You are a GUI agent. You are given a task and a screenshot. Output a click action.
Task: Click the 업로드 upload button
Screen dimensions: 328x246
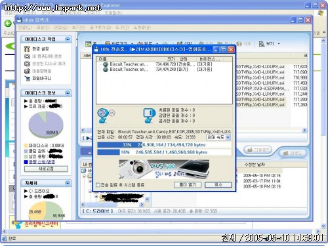(293, 154)
